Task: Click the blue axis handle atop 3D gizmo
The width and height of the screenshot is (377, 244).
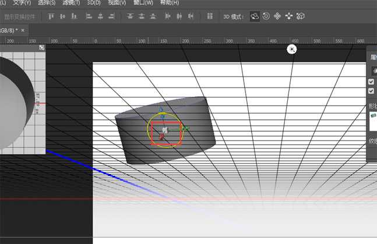Action: pos(161,109)
